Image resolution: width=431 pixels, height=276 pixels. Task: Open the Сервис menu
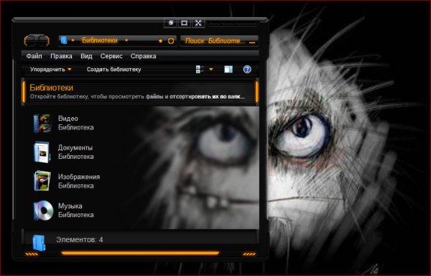click(111, 56)
